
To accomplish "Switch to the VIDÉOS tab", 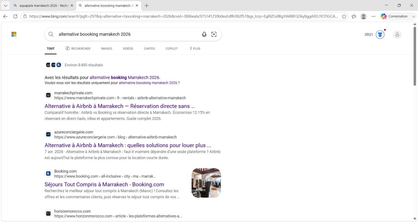I will [x=128, y=49].
